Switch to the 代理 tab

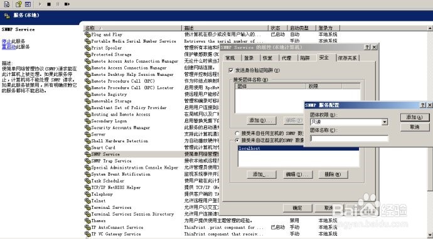(286, 58)
